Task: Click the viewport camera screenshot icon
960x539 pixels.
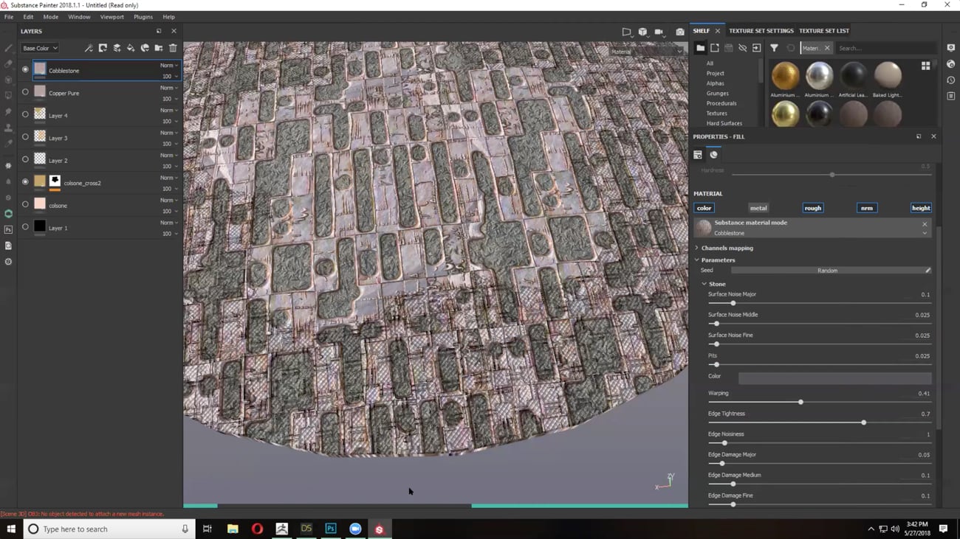Action: click(x=680, y=32)
